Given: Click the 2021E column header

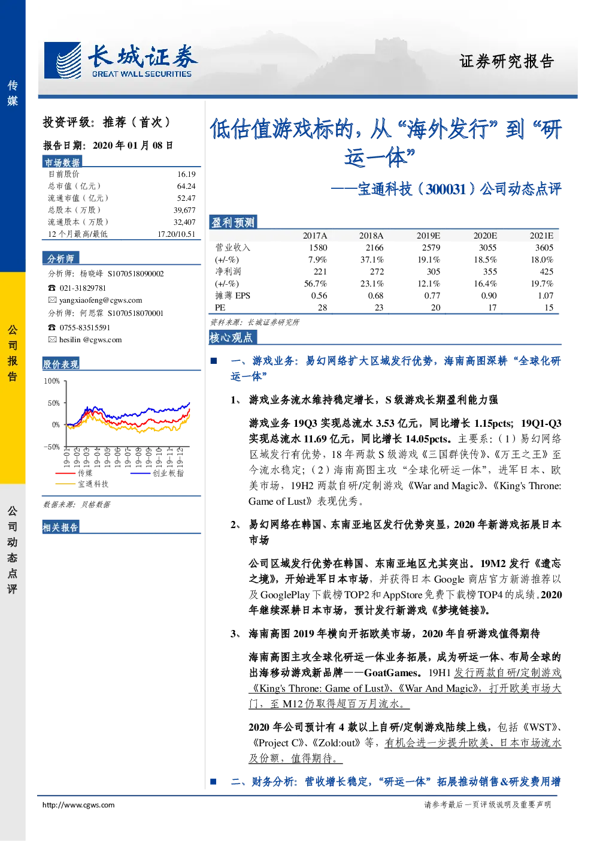Looking at the screenshot, I should tap(541, 236).
